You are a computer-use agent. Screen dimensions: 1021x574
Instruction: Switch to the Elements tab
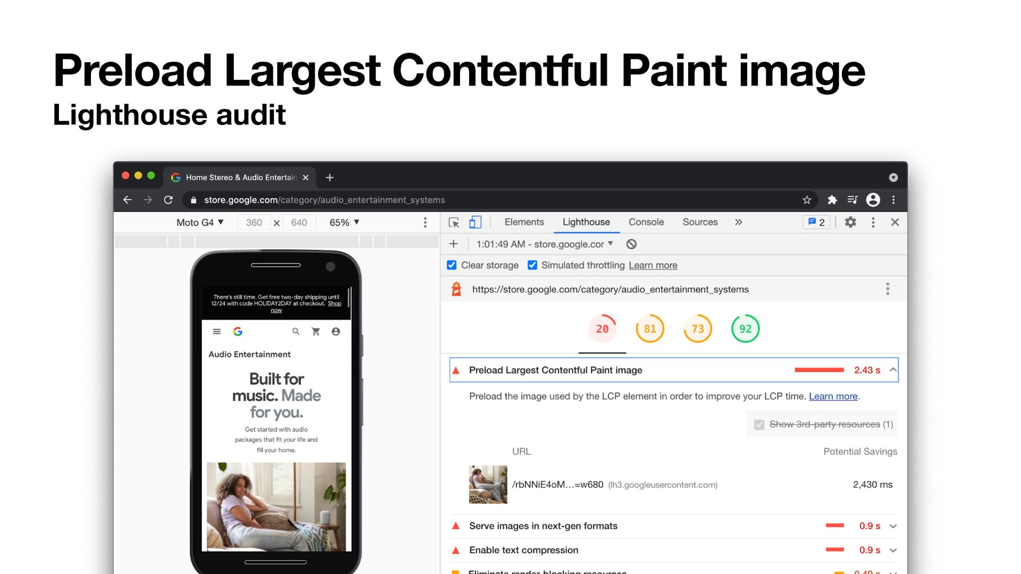pos(524,222)
